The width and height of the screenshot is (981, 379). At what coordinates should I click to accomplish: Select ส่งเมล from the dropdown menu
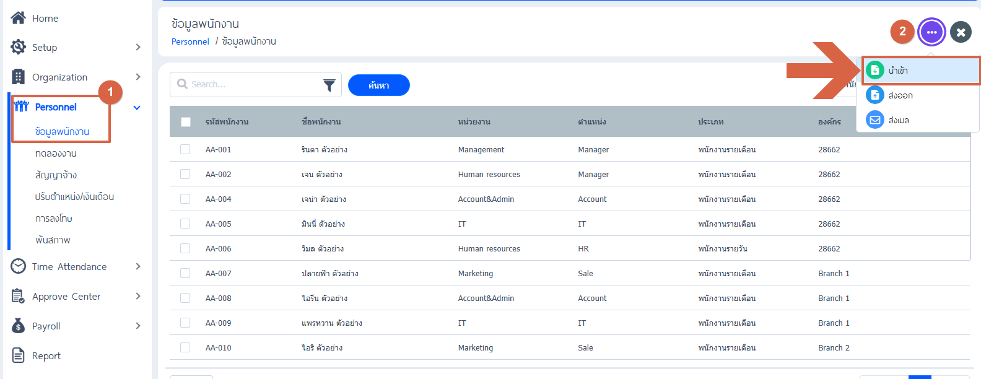(918, 120)
